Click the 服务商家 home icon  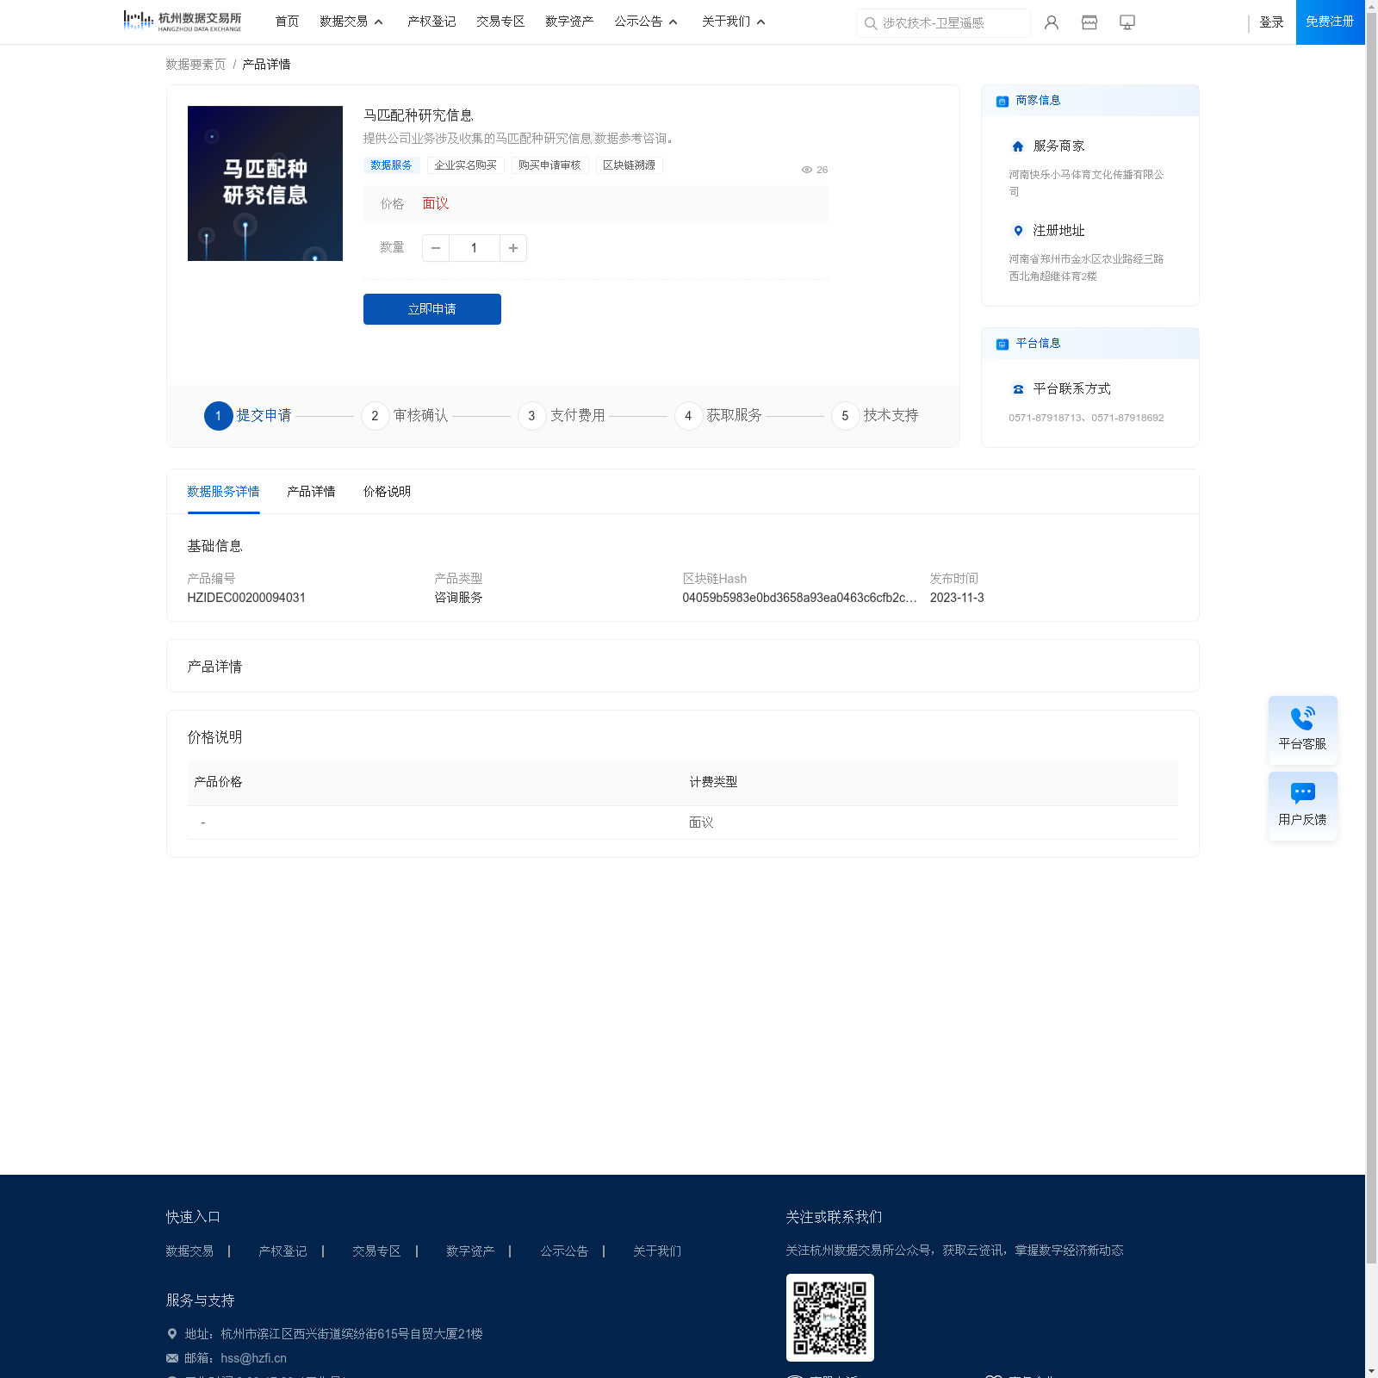pos(1018,146)
